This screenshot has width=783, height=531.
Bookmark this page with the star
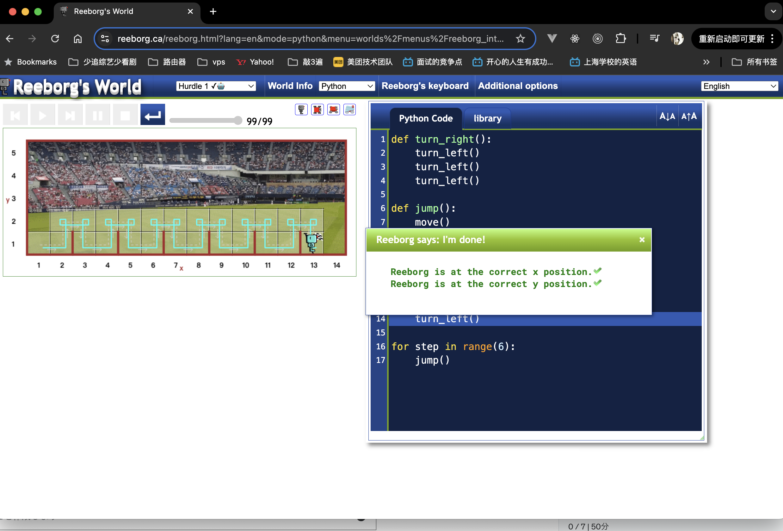tap(520, 39)
